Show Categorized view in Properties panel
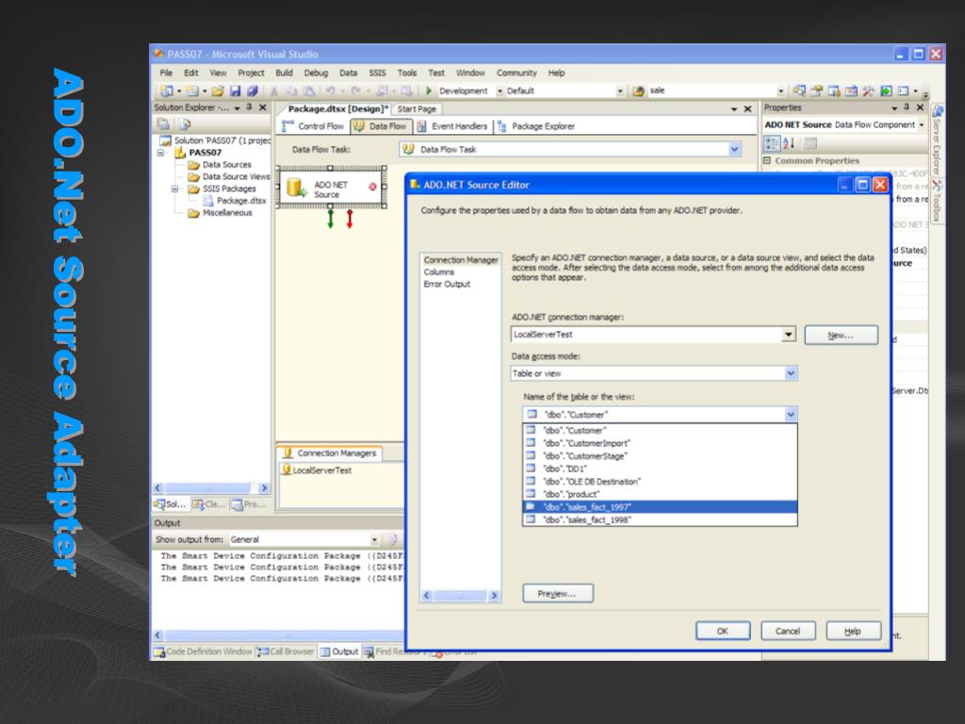This screenshot has width=965, height=724. (x=772, y=143)
